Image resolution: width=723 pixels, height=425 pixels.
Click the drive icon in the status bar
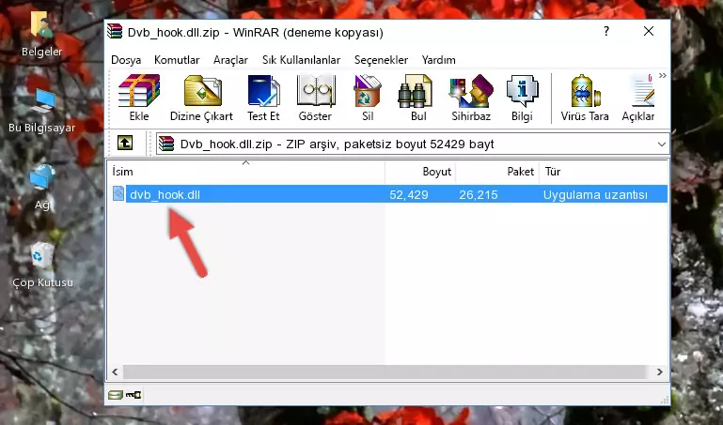coord(116,395)
